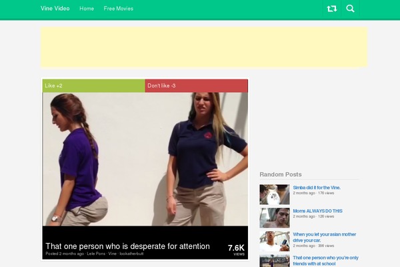Click thumbnail beside Moms ALWAYS DO THIS

click(275, 218)
